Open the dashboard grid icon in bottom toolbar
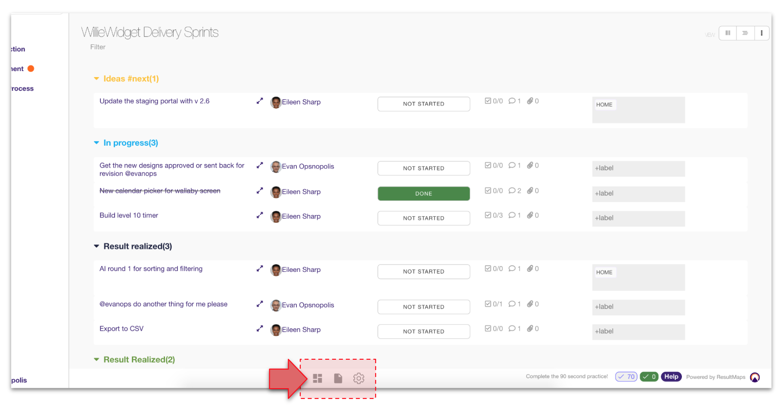Image resolution: width=784 pixels, height=405 pixels. [x=317, y=378]
